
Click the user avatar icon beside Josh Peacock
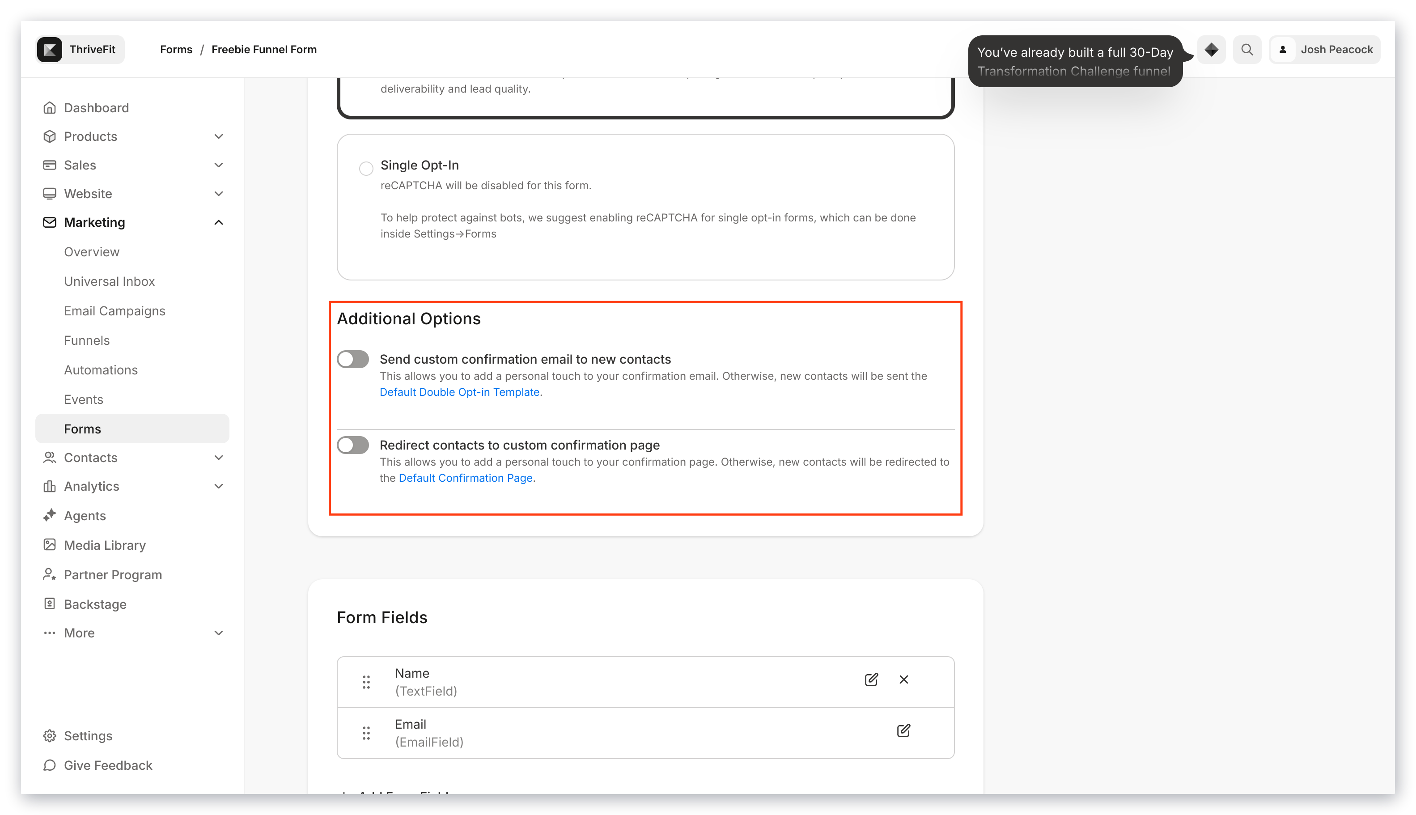pos(1283,49)
